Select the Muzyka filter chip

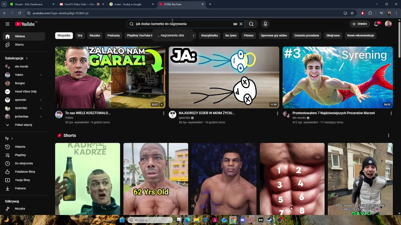[95, 36]
